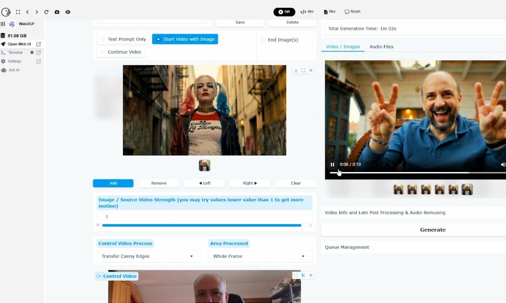Expand the source image to fullscreen
Screen dimensions: 506x303
coord(303,70)
